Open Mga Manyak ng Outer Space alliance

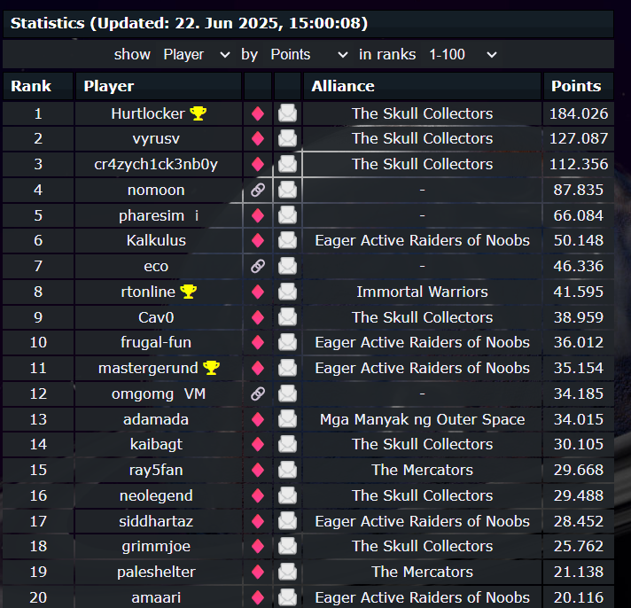point(422,420)
